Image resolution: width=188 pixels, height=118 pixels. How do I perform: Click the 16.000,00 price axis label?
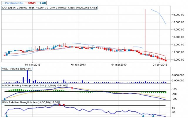[x=178, y=15]
